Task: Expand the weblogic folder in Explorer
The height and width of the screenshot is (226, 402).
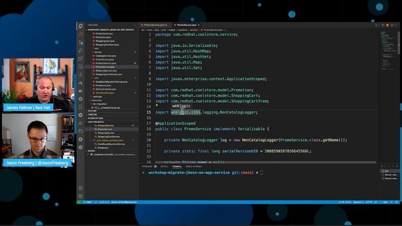Action: (98, 97)
